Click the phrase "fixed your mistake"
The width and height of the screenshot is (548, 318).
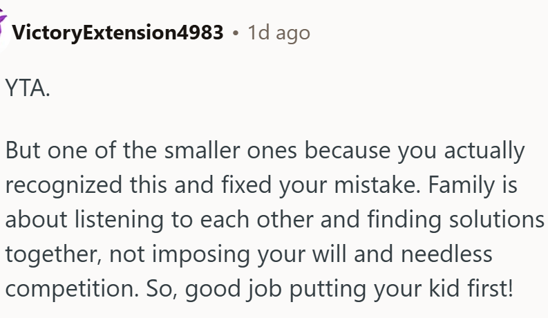pos(316,185)
